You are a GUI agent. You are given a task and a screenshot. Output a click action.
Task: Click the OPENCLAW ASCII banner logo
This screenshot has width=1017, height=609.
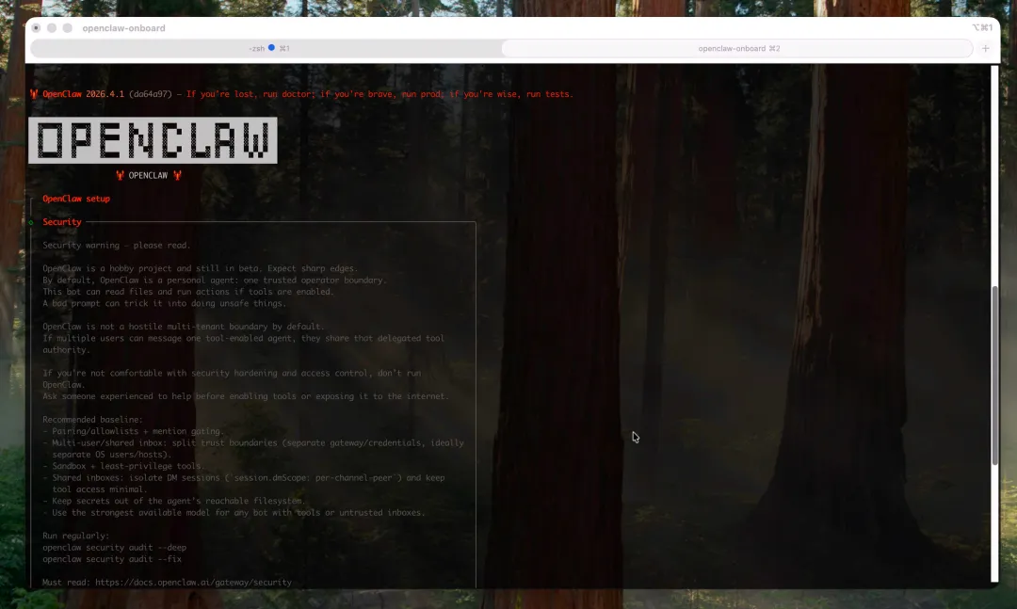click(x=153, y=140)
